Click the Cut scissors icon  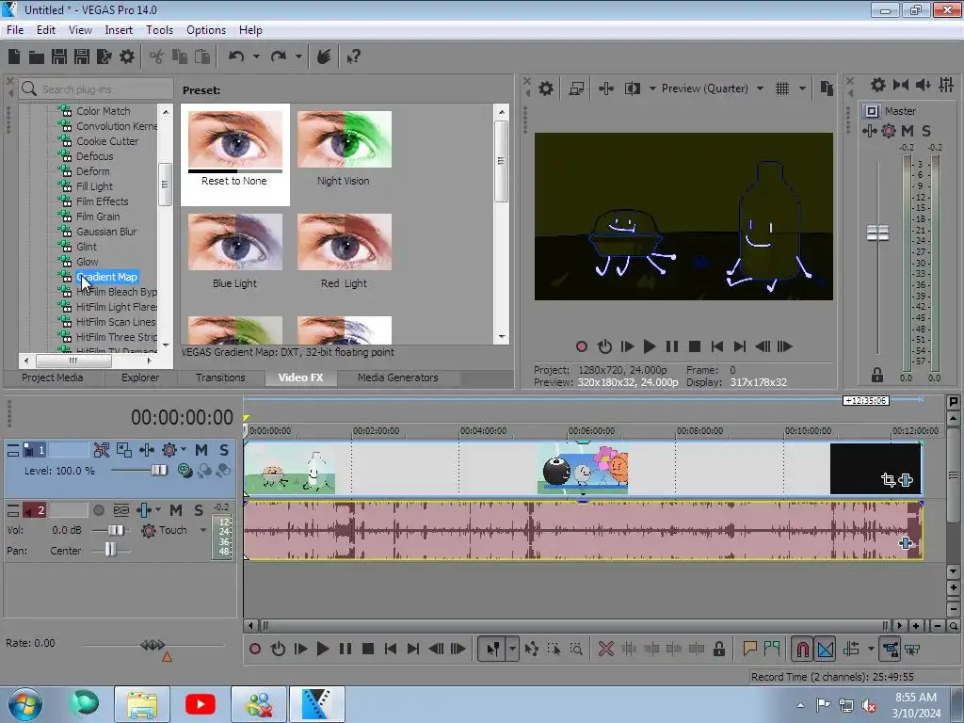pos(157,57)
